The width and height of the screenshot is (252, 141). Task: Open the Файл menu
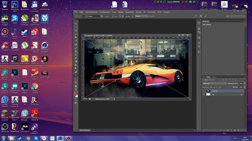pyautogui.click(x=82, y=12)
